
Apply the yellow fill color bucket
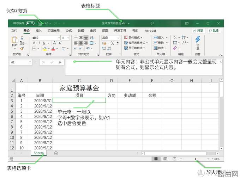[x=45, y=49]
